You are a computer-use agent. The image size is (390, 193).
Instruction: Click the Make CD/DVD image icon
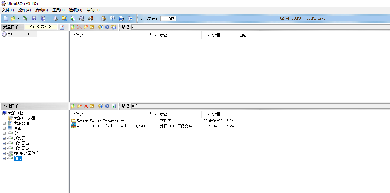pyautogui.click(x=55, y=19)
